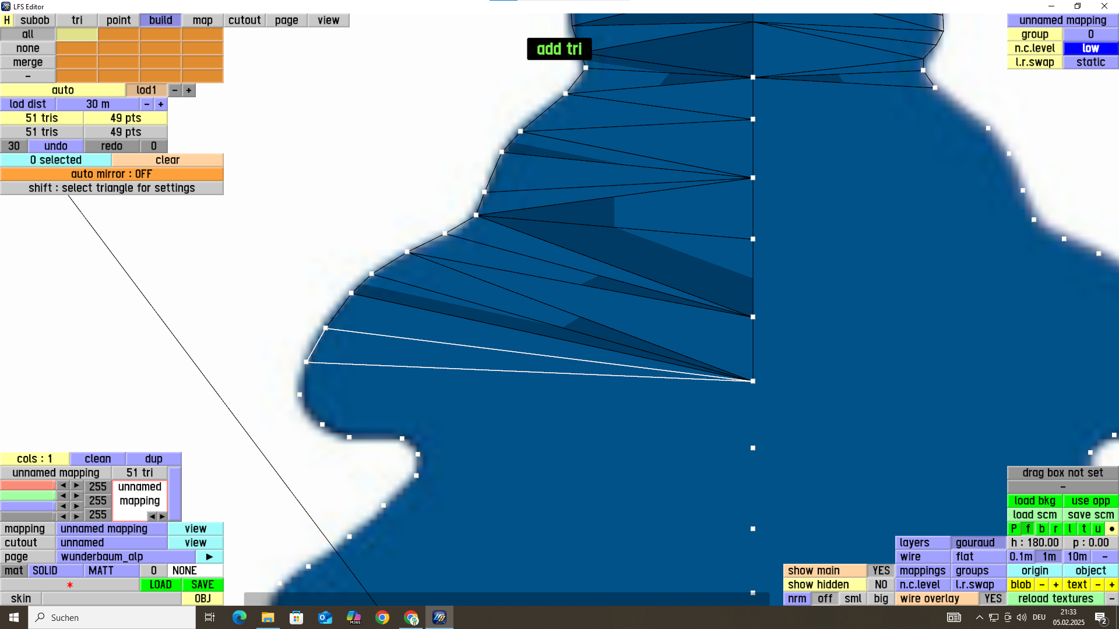Toggle show hidden NO setting
This screenshot has width=1119, height=629.
(881, 585)
